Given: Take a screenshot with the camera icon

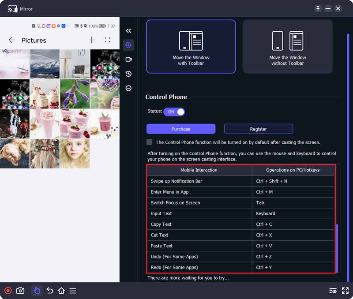Looking at the screenshot, I should click(x=20, y=291).
